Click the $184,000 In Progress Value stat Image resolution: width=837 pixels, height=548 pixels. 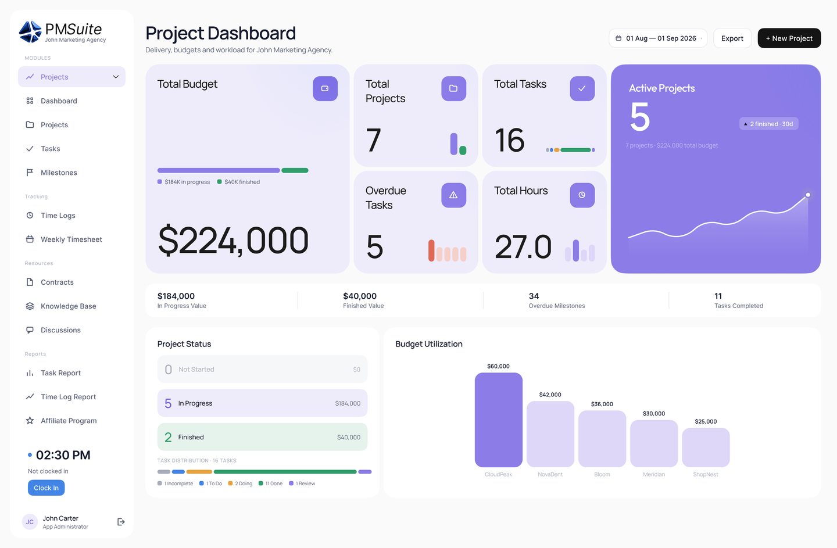181,300
